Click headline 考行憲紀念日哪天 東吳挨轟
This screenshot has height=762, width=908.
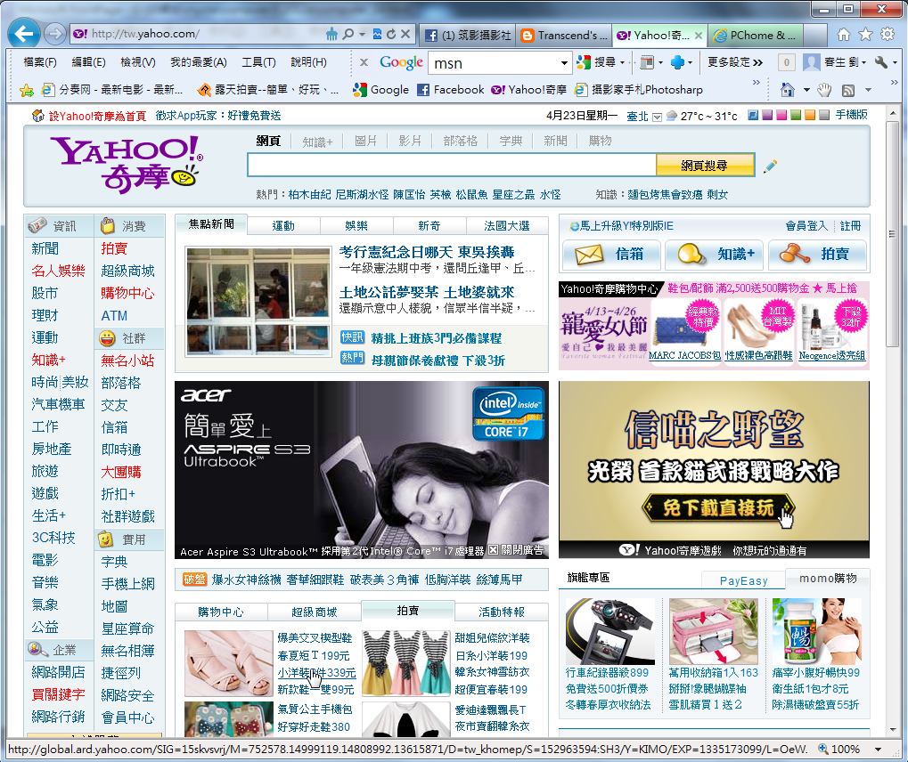[427, 252]
